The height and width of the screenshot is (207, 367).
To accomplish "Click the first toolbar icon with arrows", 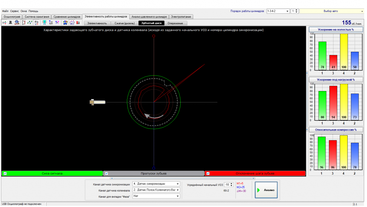I will [x=4, y=22].
